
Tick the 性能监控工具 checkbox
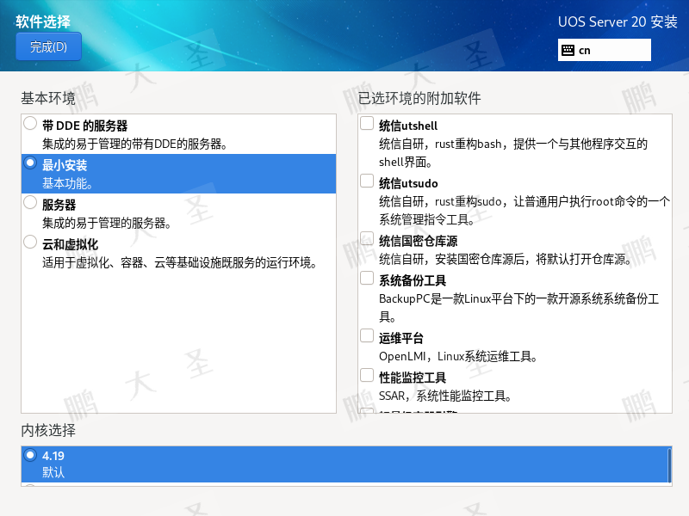point(367,375)
